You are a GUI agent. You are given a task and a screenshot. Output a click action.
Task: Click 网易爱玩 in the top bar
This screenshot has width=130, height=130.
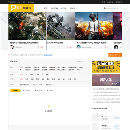[13, 2]
